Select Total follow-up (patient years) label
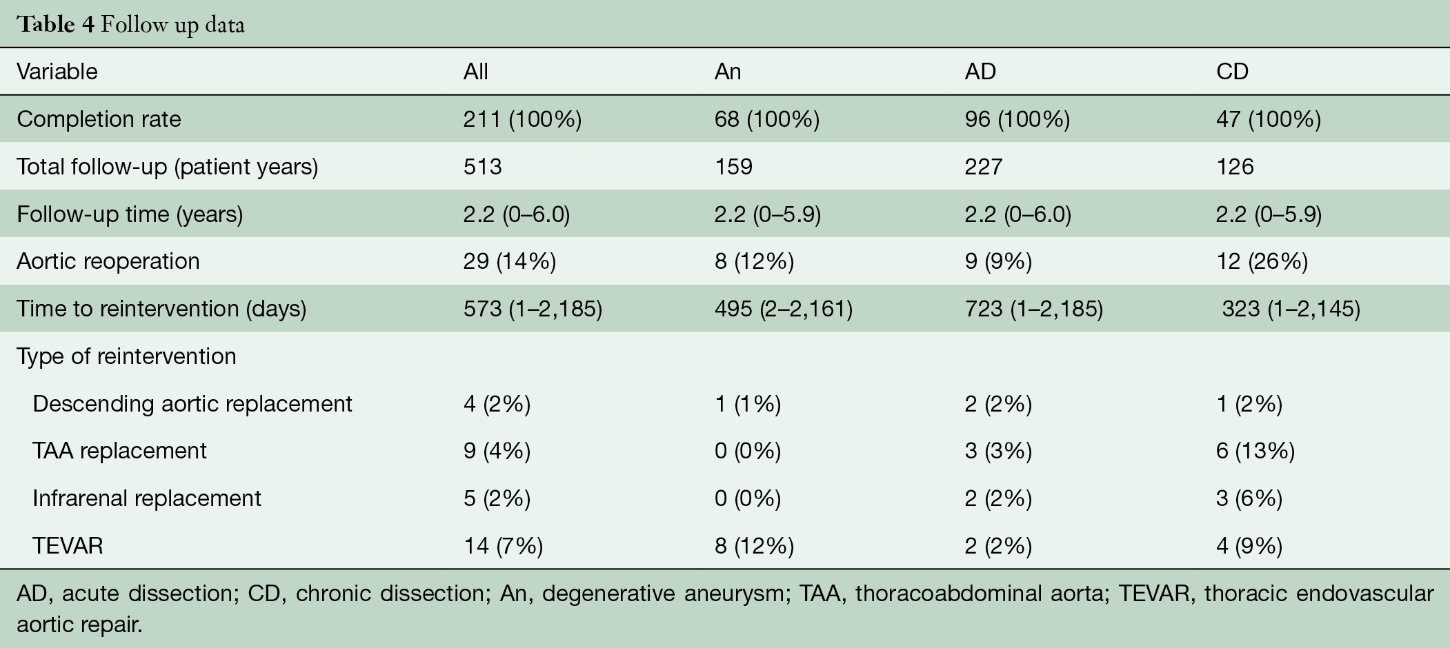 pos(167,167)
